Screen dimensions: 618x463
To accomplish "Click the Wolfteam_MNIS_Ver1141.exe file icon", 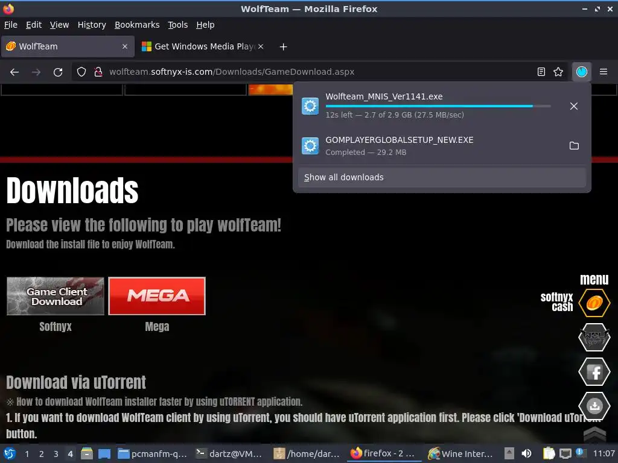I will pyautogui.click(x=310, y=106).
